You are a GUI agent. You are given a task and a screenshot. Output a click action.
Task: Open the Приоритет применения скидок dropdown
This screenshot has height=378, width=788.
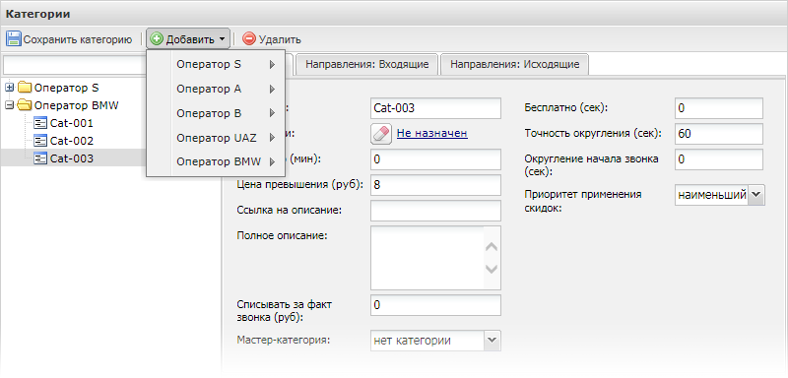[756, 195]
